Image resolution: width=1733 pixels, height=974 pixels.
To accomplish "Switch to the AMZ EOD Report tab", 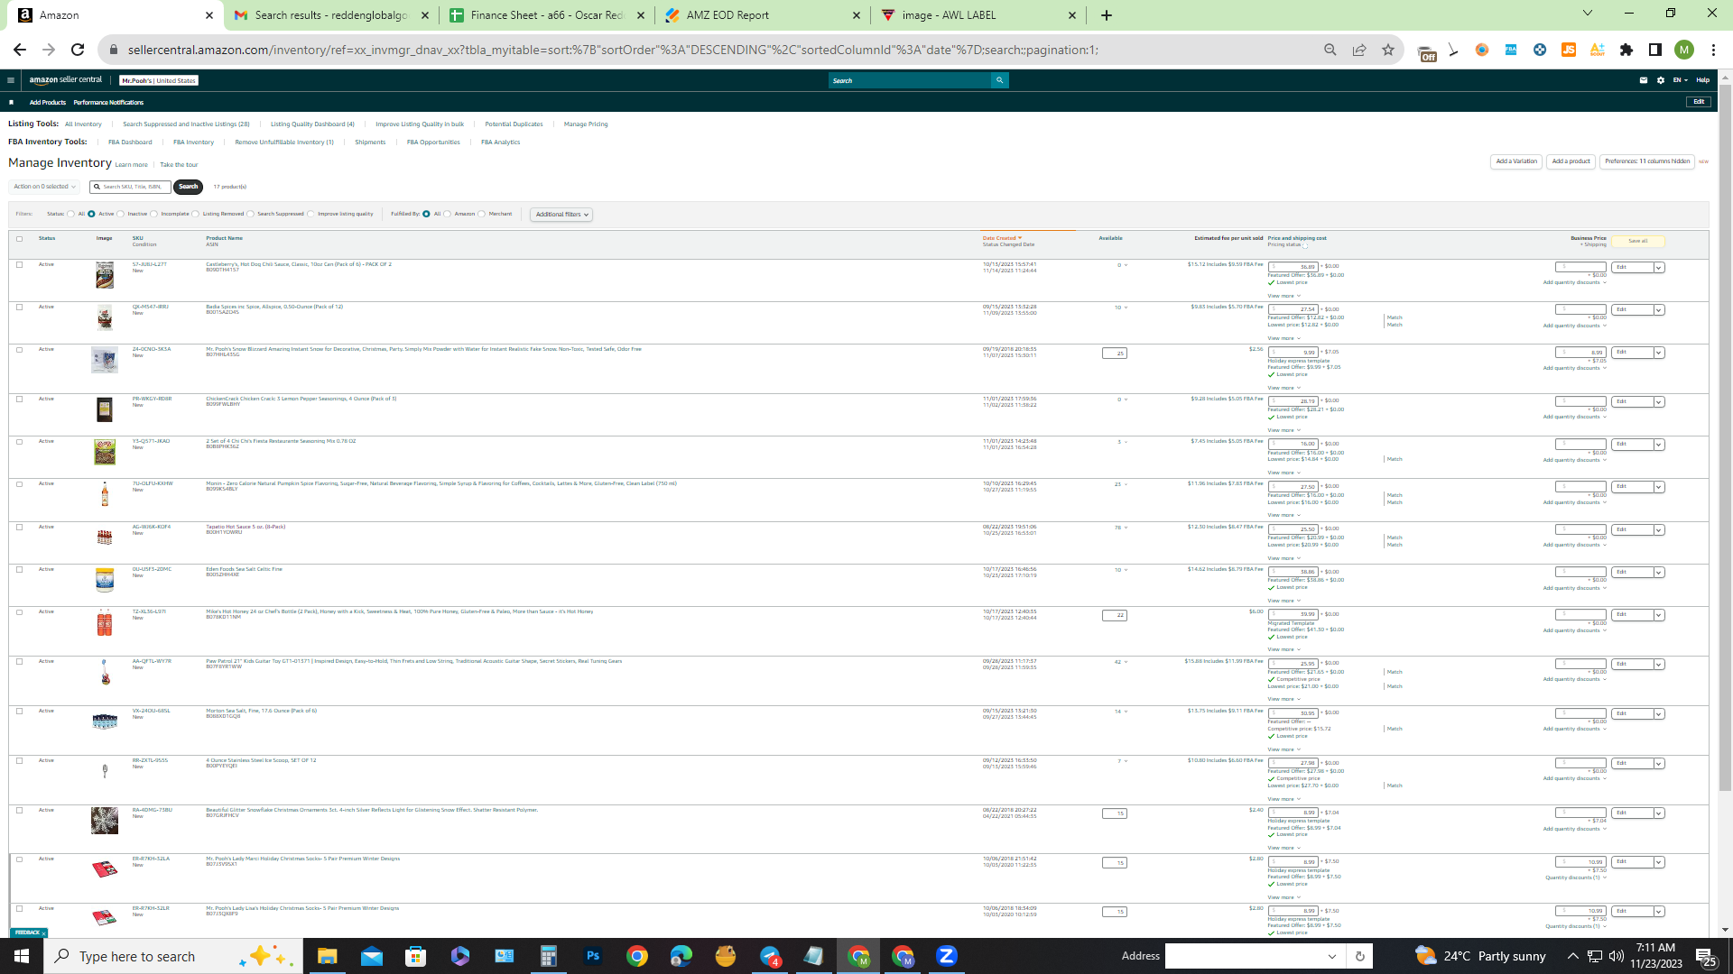I will tap(763, 15).
